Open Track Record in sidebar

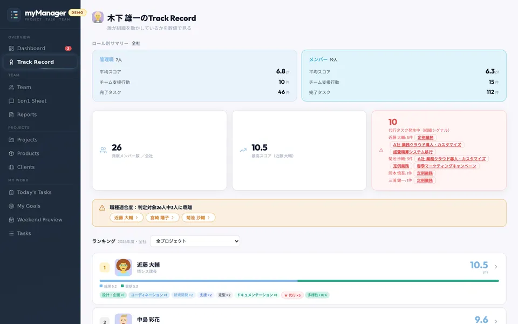(x=40, y=62)
